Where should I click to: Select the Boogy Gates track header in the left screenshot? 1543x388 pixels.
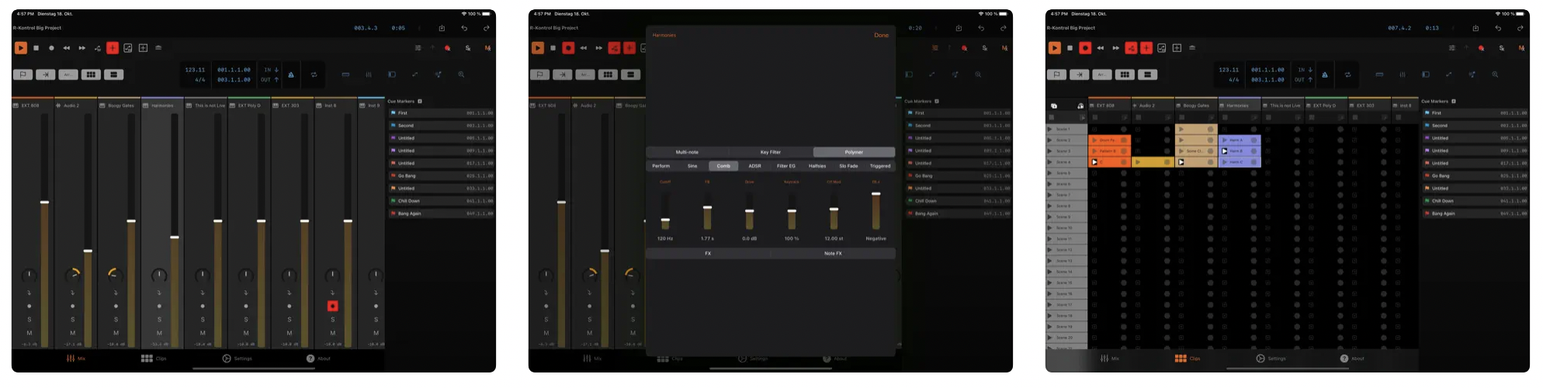point(119,106)
